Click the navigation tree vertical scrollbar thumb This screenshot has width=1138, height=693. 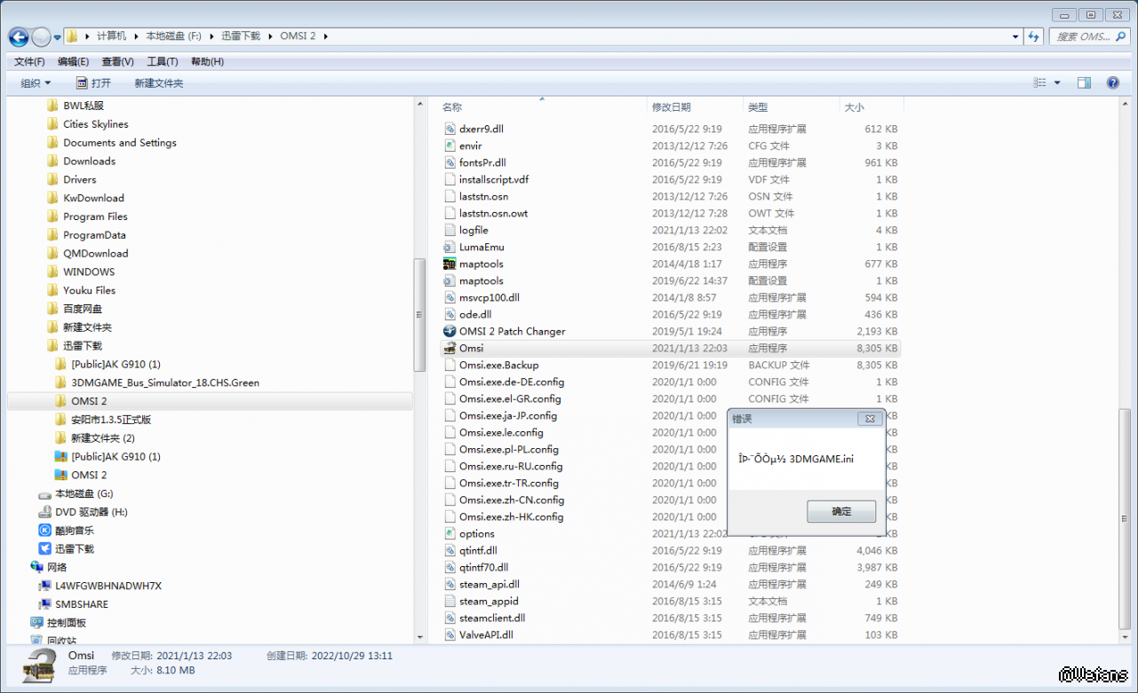pyautogui.click(x=419, y=315)
